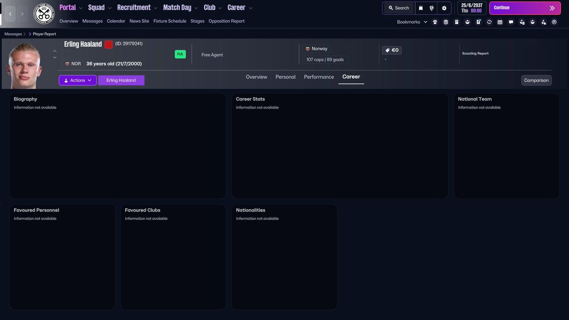Click the Free Agent text

(212, 55)
